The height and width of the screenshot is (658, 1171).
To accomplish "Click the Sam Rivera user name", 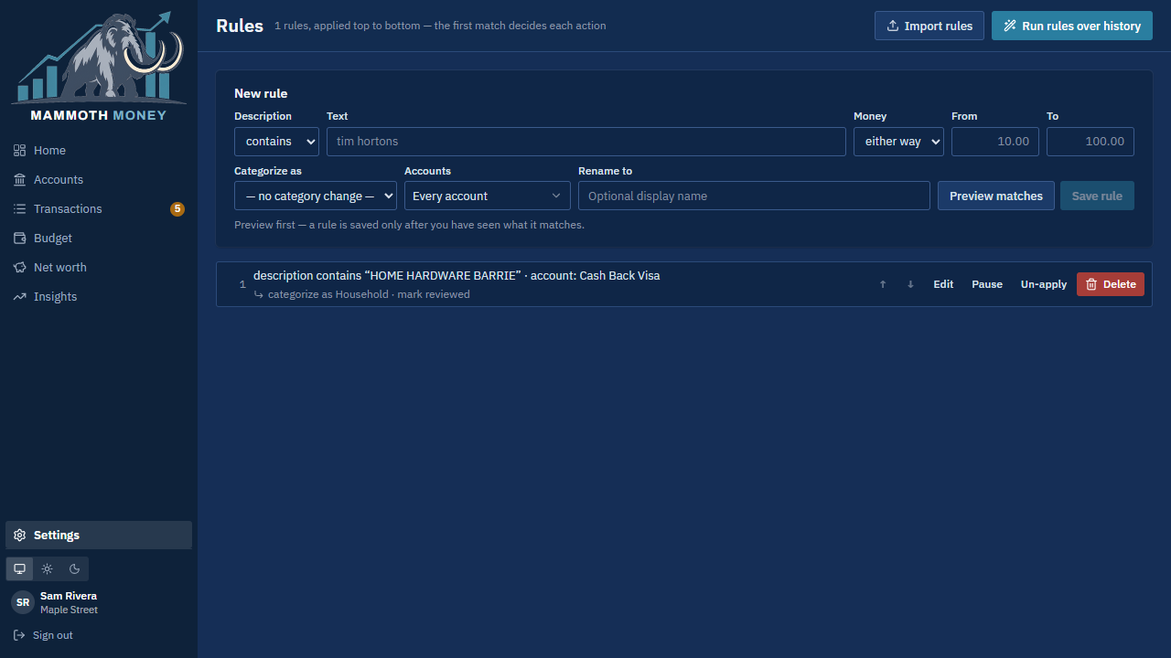I will click(x=69, y=596).
